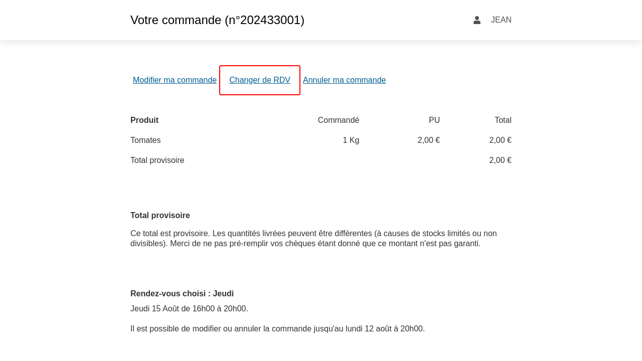
Task: Click the user profile icon
Action: 476,20
